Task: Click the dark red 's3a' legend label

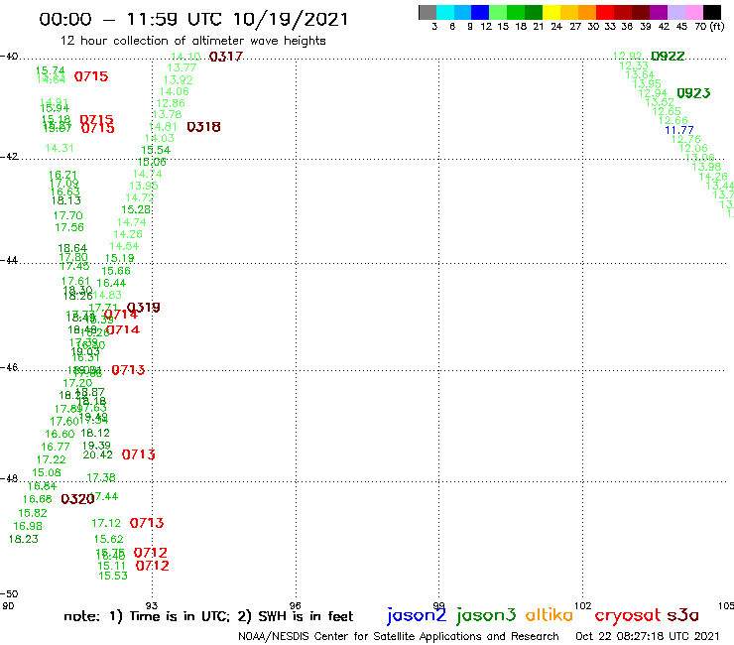Action: click(x=682, y=615)
